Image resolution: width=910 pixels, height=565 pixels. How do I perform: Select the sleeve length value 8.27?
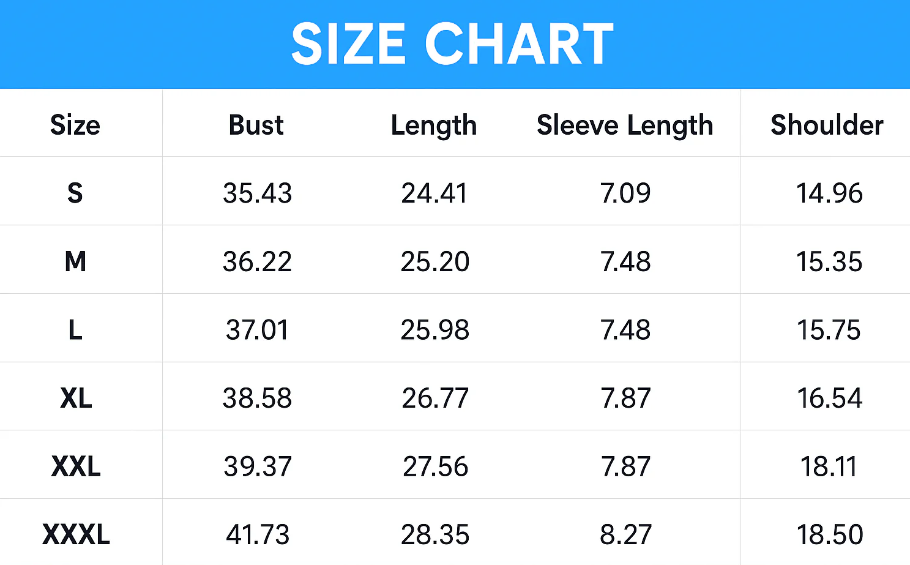(625, 535)
